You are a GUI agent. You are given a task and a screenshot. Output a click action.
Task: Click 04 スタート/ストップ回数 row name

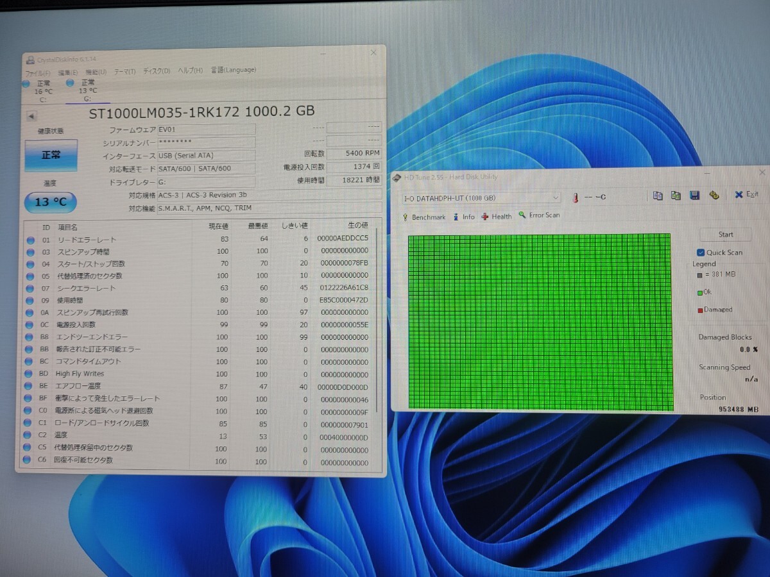92,263
